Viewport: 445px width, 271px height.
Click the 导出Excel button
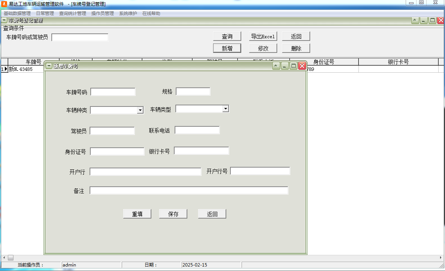pos(263,36)
